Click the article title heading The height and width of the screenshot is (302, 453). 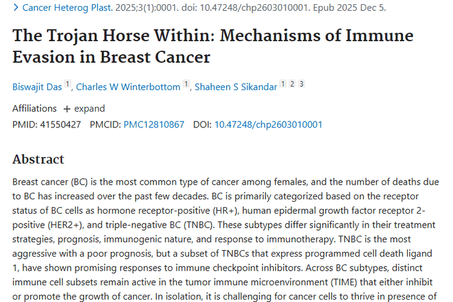pos(213,46)
